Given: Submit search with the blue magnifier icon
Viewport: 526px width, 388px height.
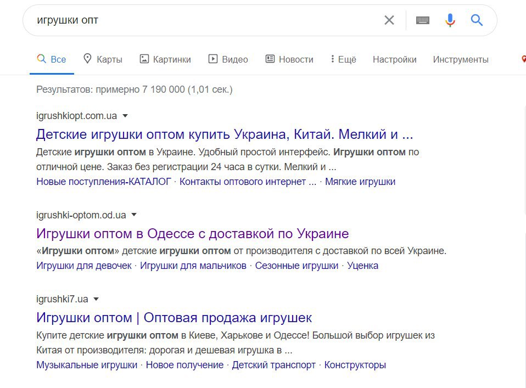Looking at the screenshot, I should [x=477, y=20].
